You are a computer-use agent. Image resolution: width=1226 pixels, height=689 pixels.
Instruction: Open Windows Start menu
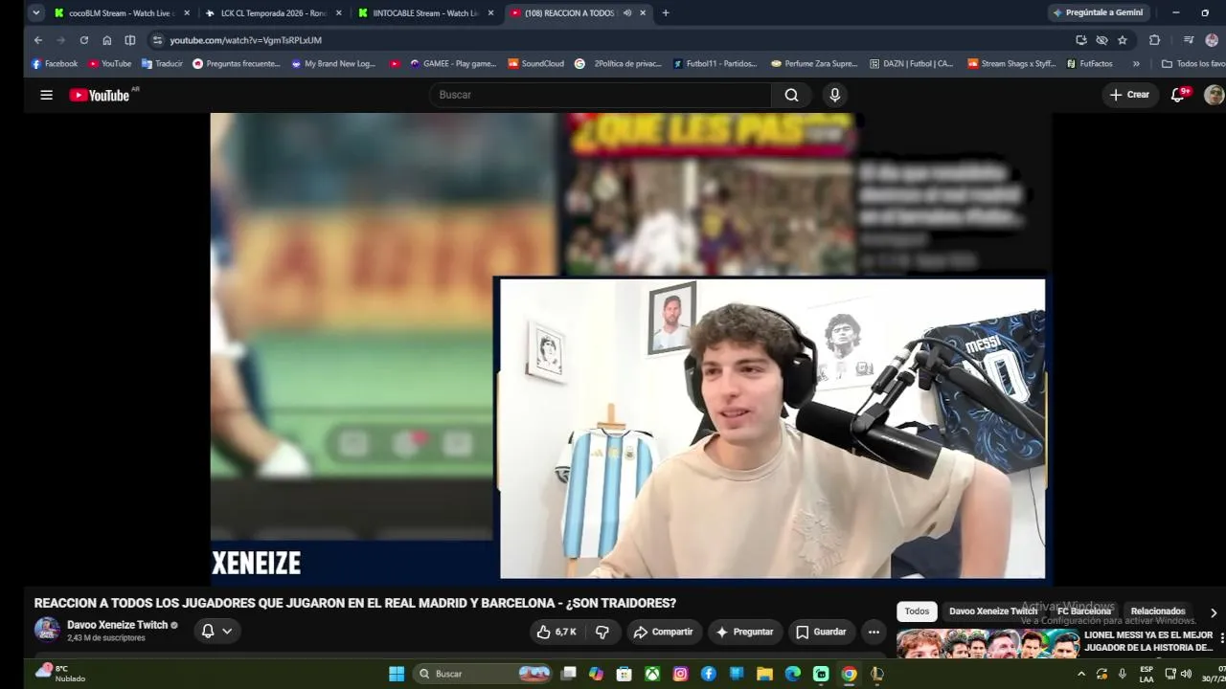tap(396, 674)
